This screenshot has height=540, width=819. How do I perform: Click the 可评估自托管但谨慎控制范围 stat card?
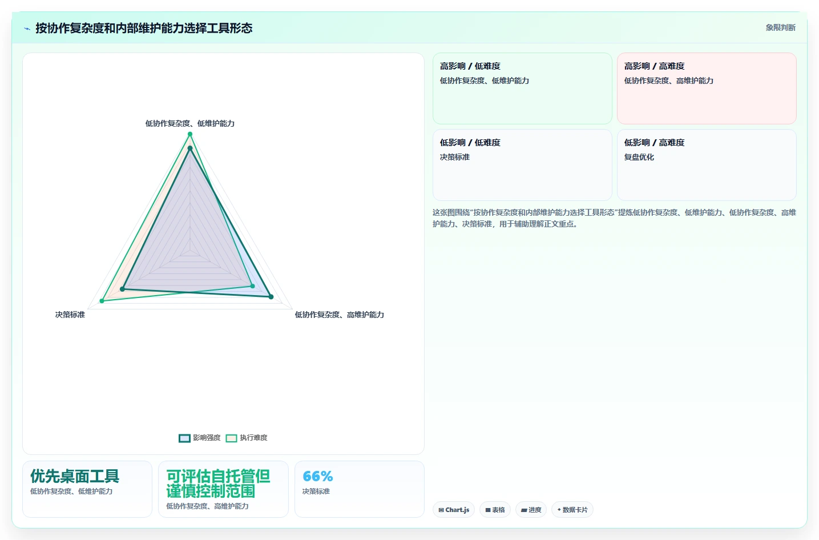click(x=223, y=489)
